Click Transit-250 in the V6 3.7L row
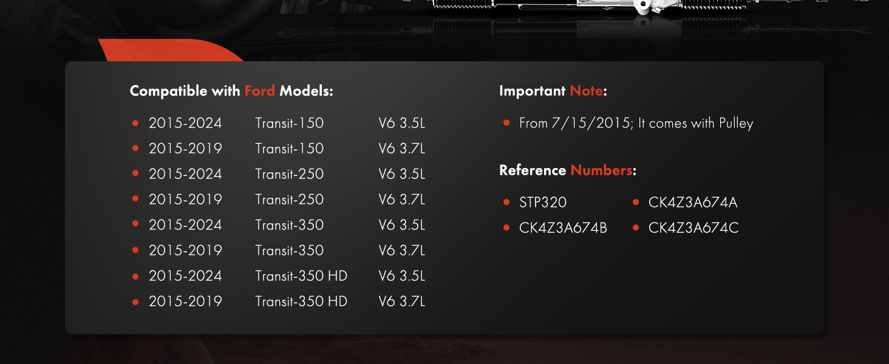Viewport: 889px width, 364px height. (290, 200)
